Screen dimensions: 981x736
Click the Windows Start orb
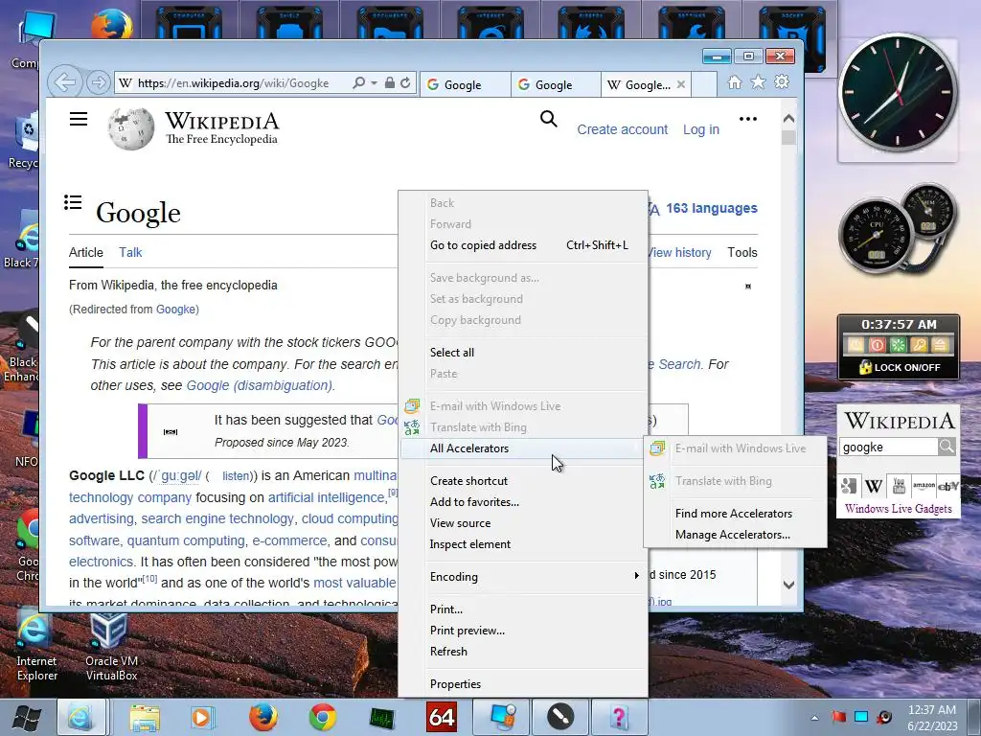click(28, 718)
